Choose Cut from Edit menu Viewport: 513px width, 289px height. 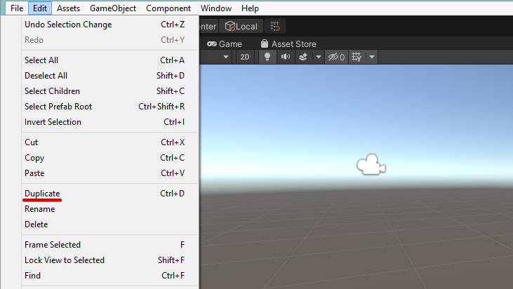point(110,142)
